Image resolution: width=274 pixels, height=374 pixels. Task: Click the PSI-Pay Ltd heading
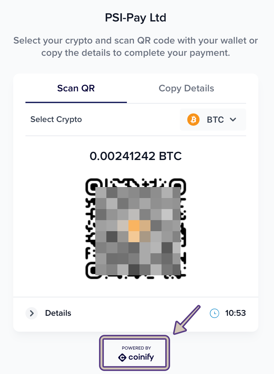[x=136, y=18]
